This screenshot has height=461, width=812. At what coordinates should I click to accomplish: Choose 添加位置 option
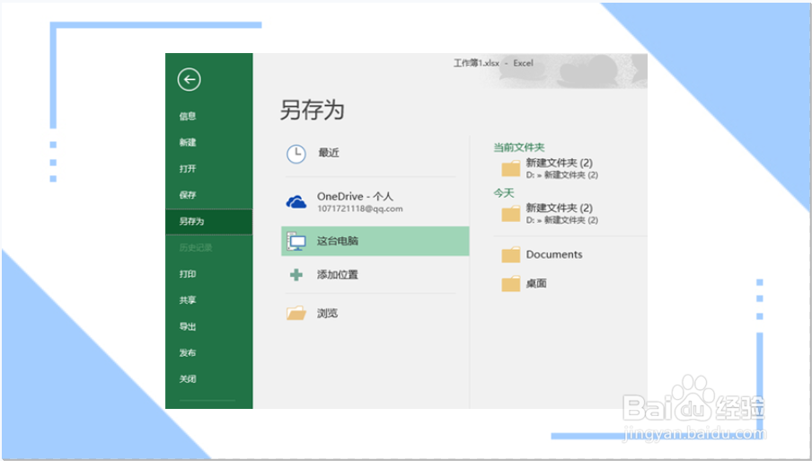click(x=338, y=274)
